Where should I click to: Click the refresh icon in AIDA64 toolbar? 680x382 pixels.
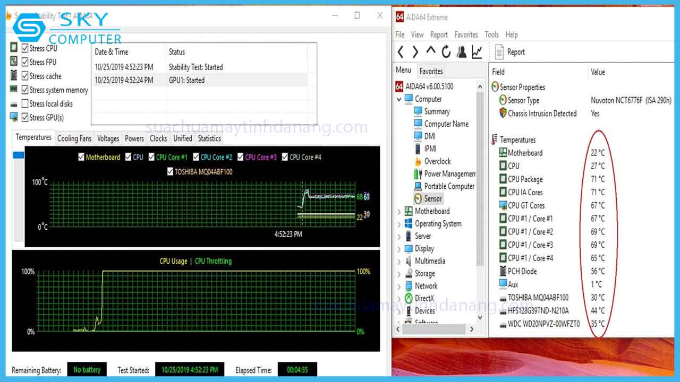(446, 51)
